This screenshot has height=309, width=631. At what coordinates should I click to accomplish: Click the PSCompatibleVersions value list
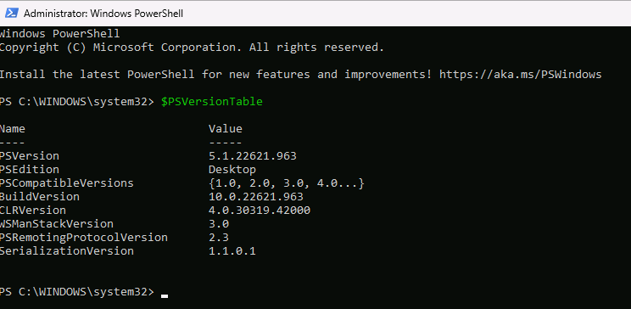pyautogui.click(x=286, y=183)
